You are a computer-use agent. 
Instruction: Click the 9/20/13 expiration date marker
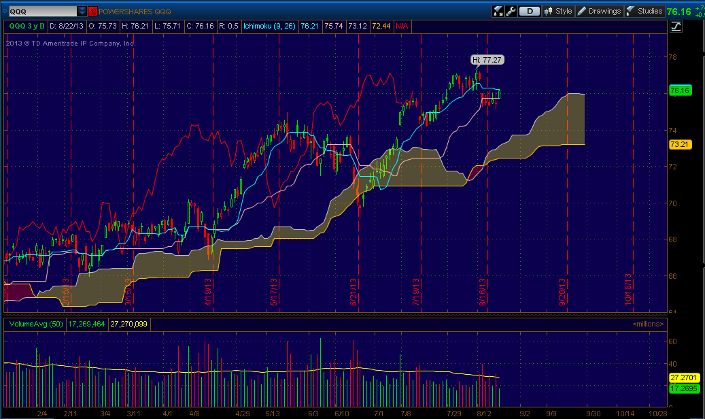pos(562,292)
